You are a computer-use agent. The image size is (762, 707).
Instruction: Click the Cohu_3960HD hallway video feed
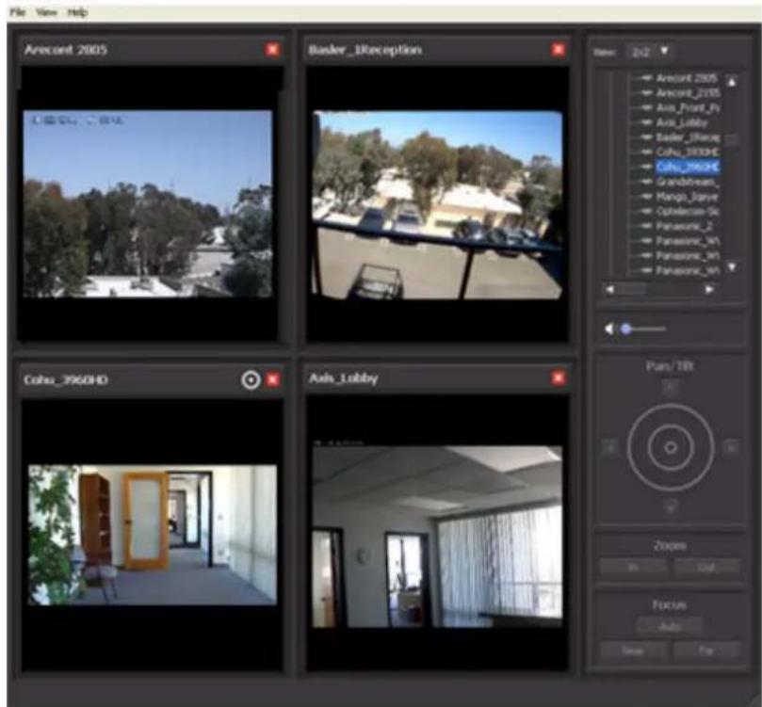(152, 535)
